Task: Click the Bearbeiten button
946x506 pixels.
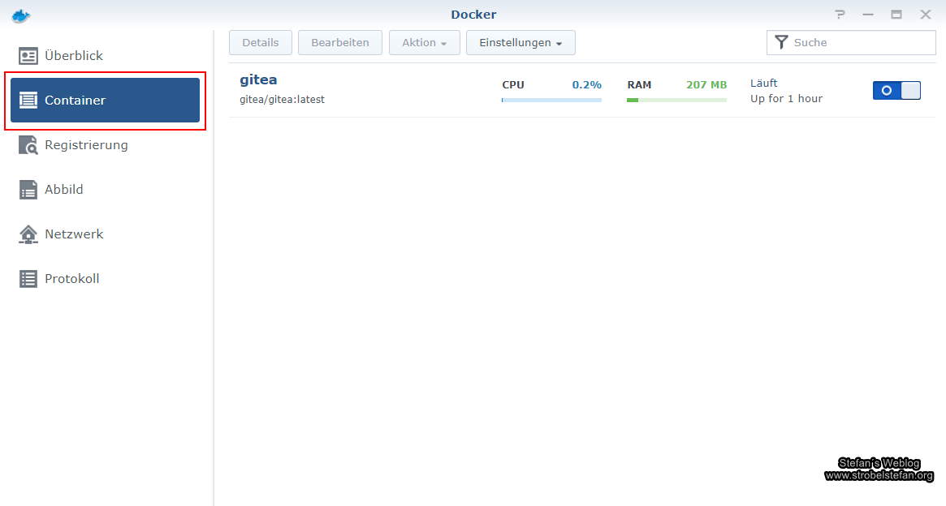Action: click(x=339, y=43)
